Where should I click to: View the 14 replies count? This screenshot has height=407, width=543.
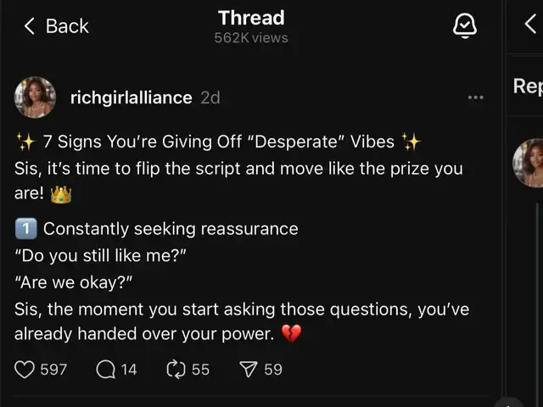click(x=128, y=369)
